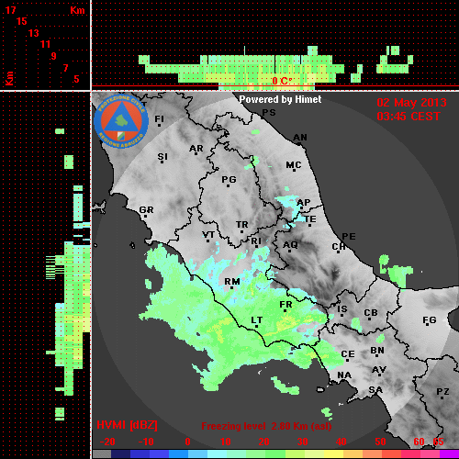Pick the magenta swatch on the dBZ color bar
Viewport: 459px width, 459px height.
tap(449, 454)
